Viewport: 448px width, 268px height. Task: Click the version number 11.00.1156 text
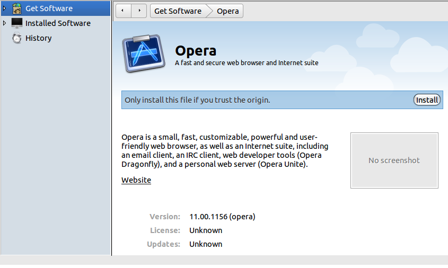coord(222,217)
